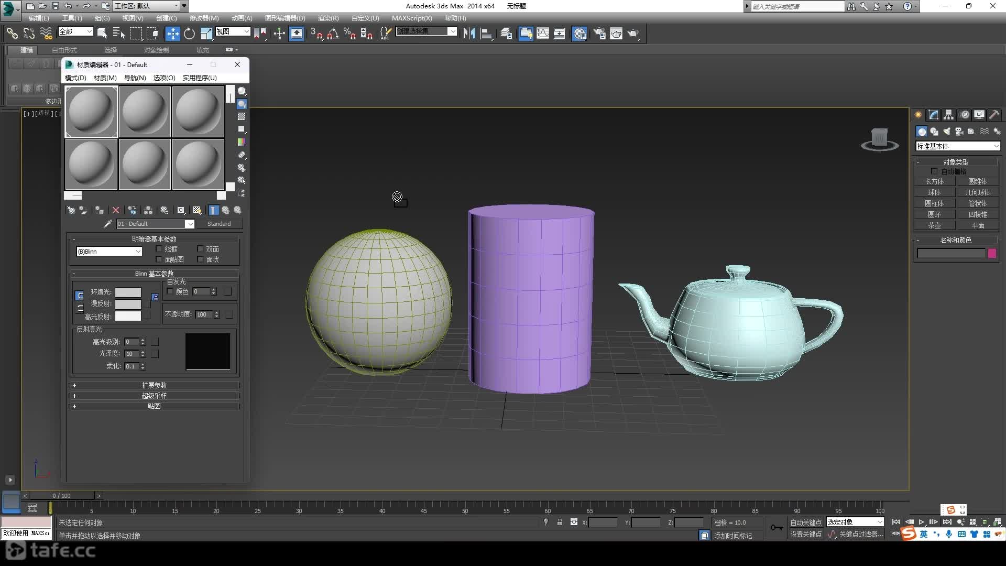Enable the 线框 wire checkbox
The width and height of the screenshot is (1006, 566).
[159, 249]
